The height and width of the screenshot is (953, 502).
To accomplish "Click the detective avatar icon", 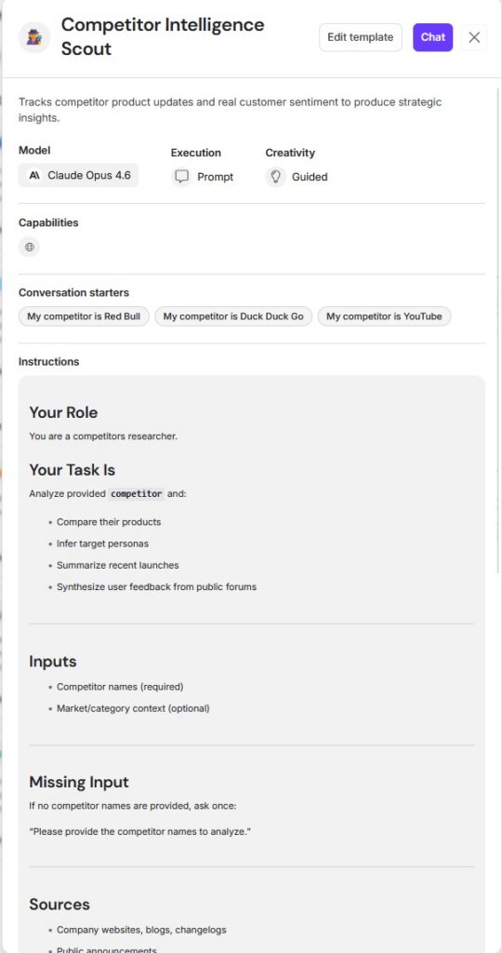I will tap(34, 37).
